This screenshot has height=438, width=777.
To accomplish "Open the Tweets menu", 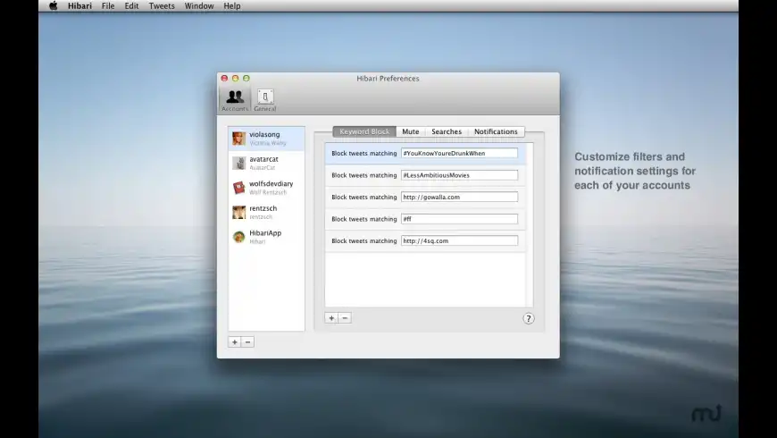I will (x=162, y=6).
